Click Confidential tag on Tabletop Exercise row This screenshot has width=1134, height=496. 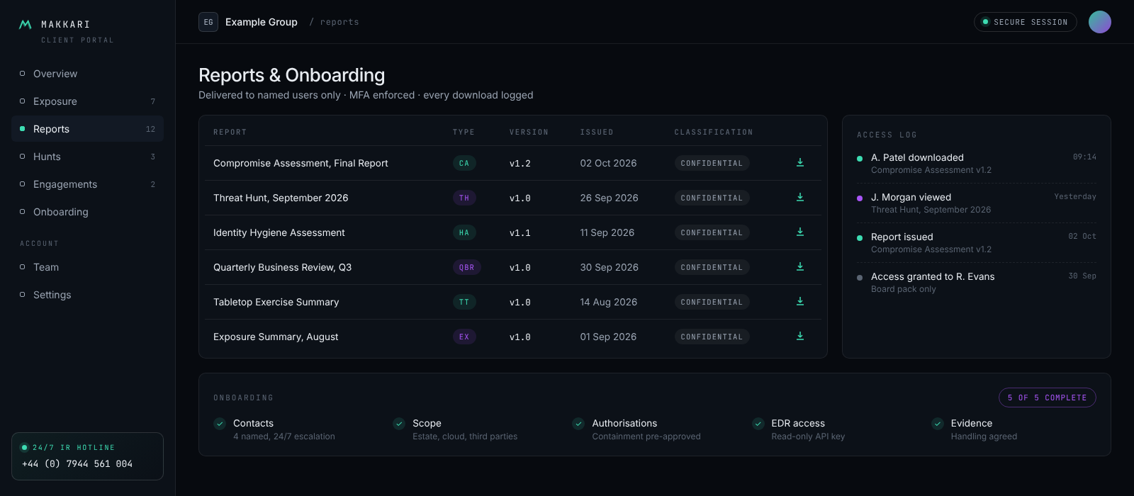point(712,302)
